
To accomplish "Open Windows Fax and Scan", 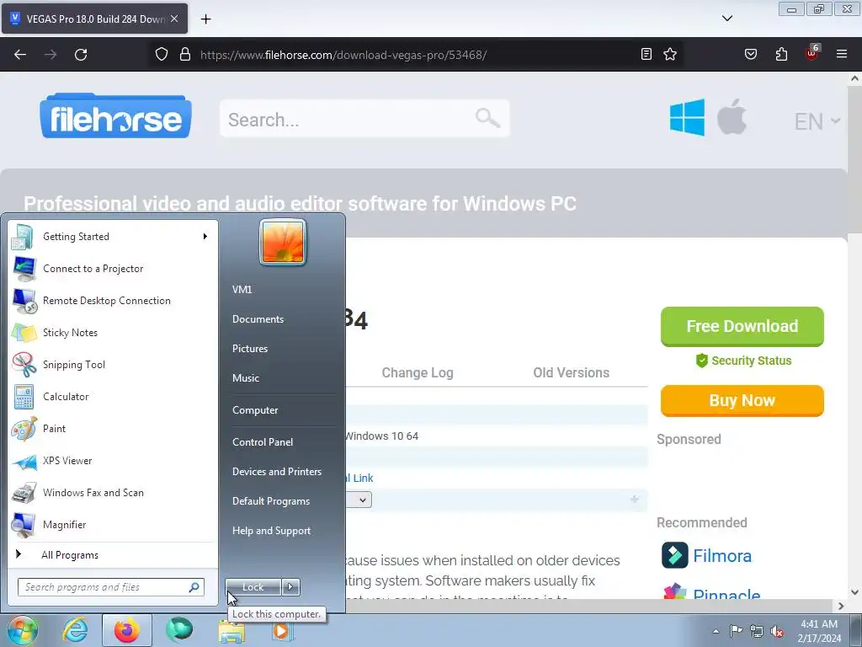I will tap(112, 492).
